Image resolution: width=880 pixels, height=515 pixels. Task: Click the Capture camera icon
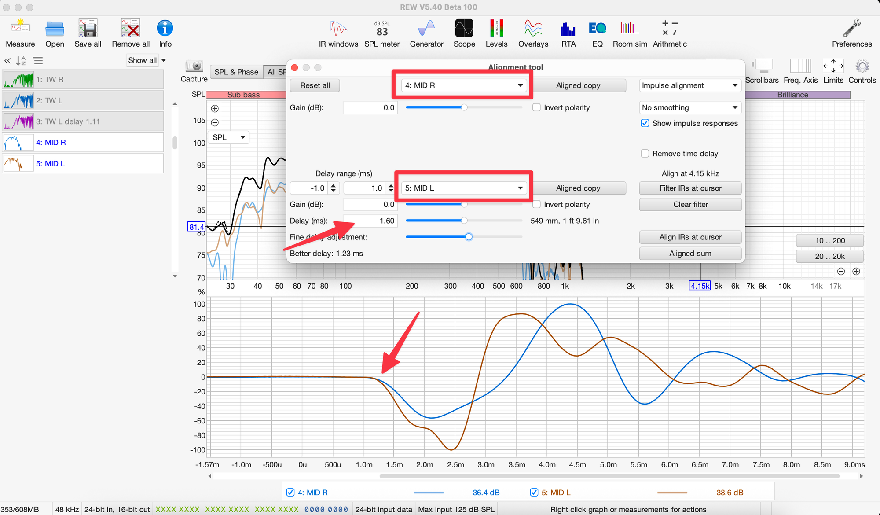pyautogui.click(x=194, y=66)
